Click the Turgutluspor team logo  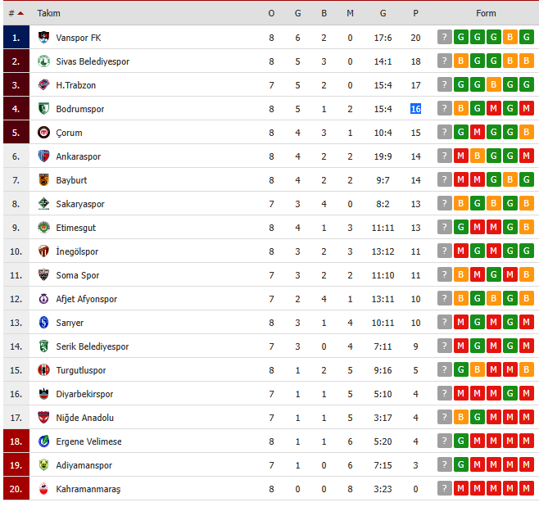tap(44, 370)
